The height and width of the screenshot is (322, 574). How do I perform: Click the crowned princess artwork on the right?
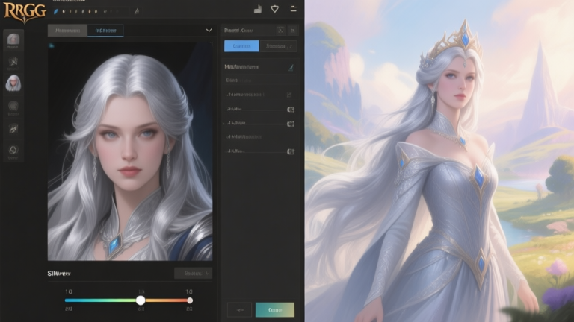(439, 161)
